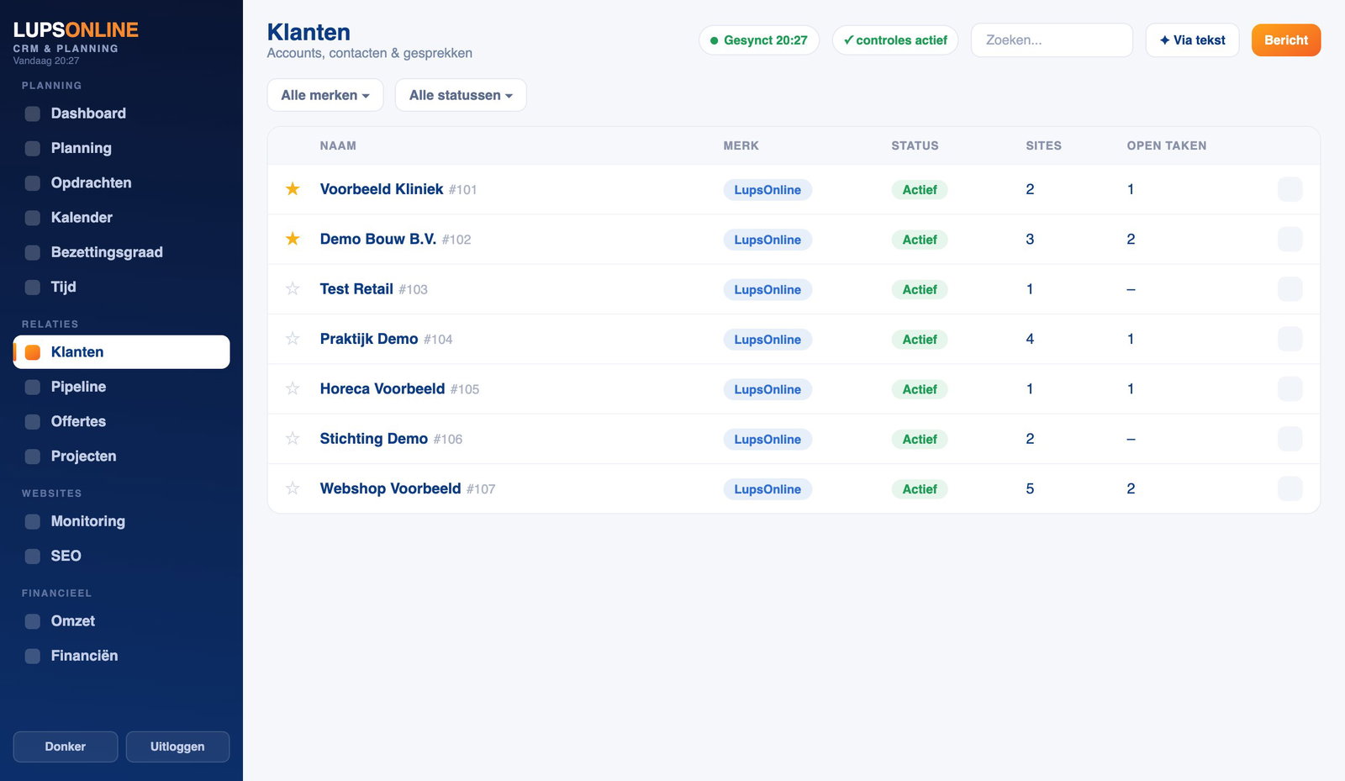Navigate to Pipeline menu item
Screen dimensions: 1345x781
[121, 387]
